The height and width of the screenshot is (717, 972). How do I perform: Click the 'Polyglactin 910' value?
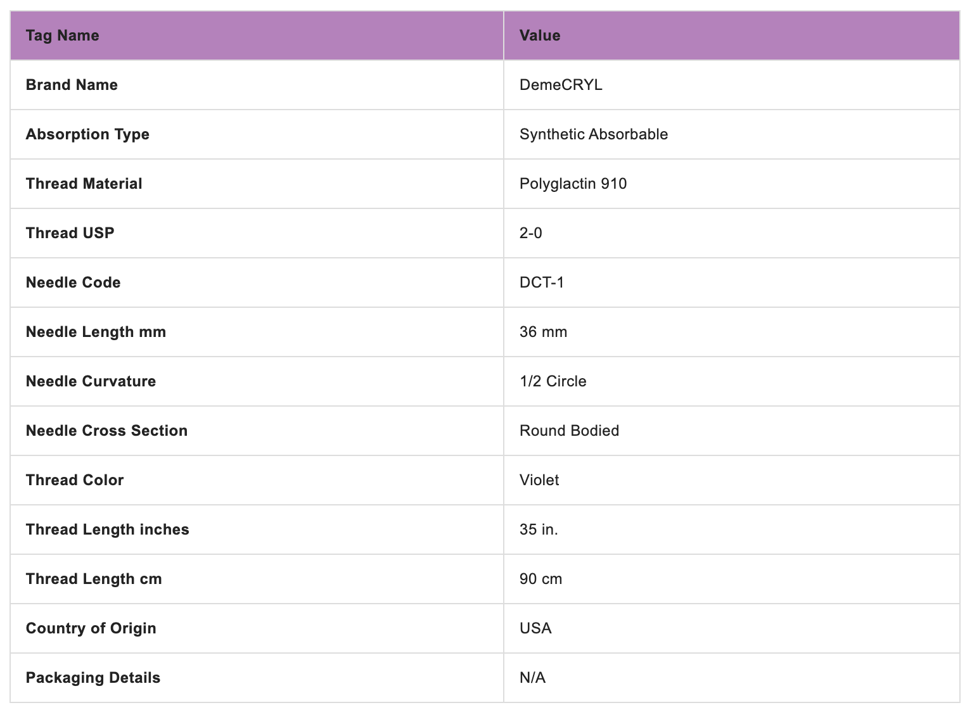point(573,184)
